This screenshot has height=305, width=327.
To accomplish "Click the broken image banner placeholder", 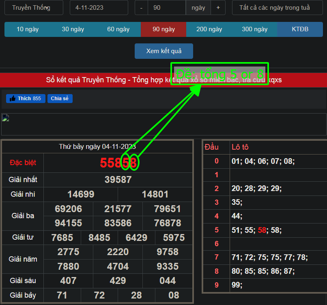I will [6, 118].
